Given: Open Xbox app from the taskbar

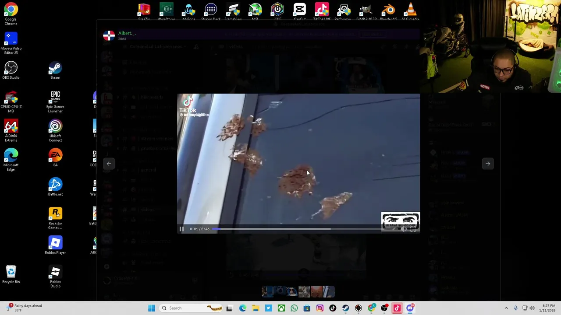Looking at the screenshot, I should pos(281,308).
